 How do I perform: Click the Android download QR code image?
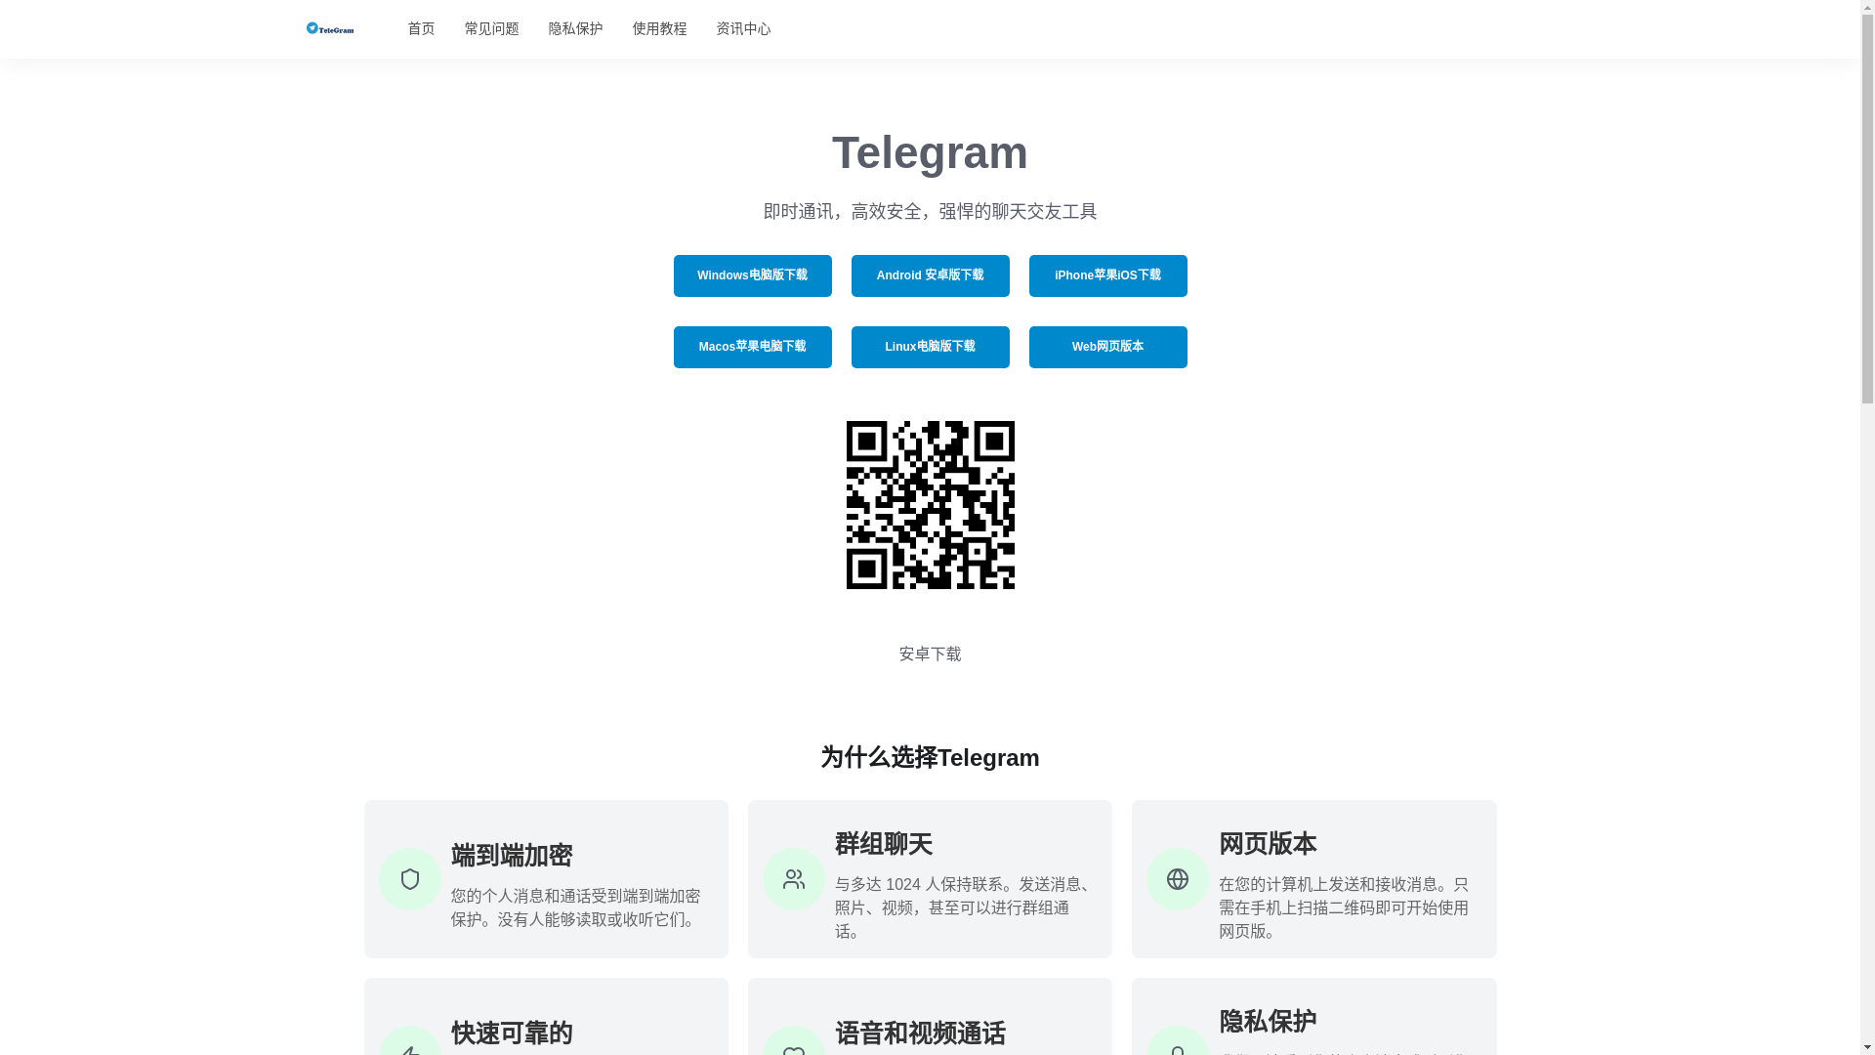click(x=930, y=505)
